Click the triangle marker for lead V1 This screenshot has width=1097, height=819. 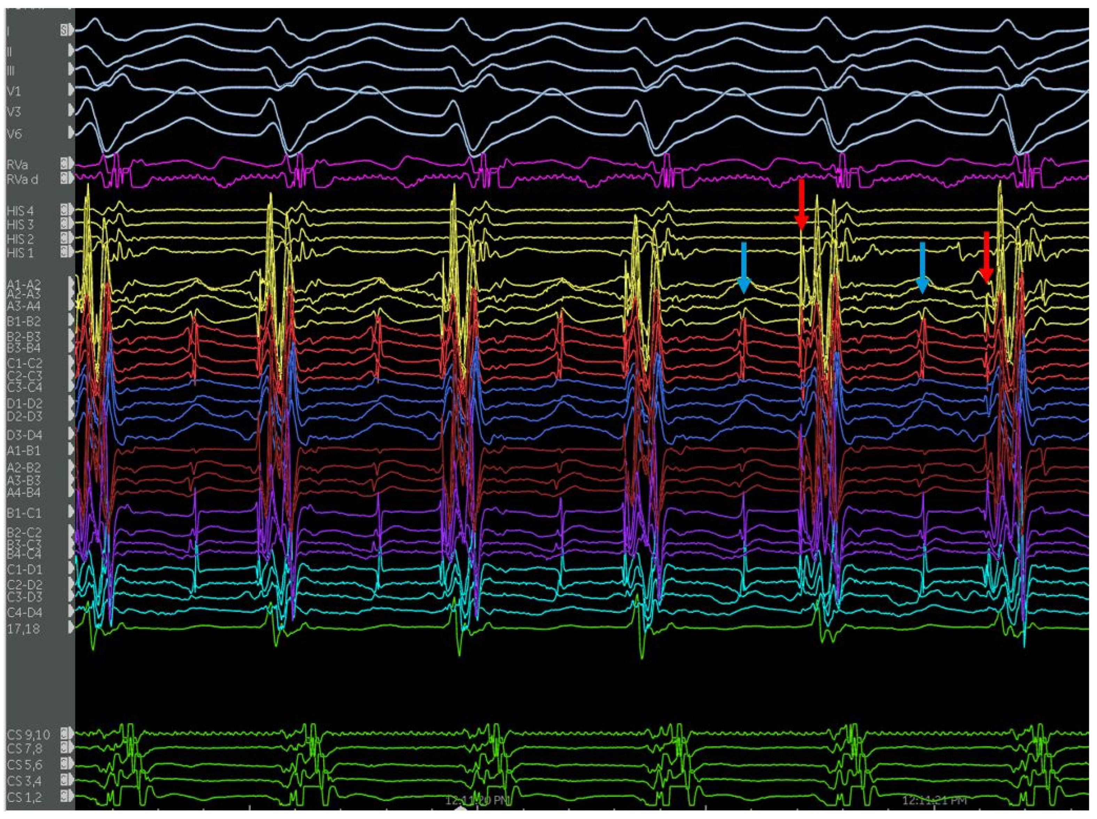[x=71, y=90]
